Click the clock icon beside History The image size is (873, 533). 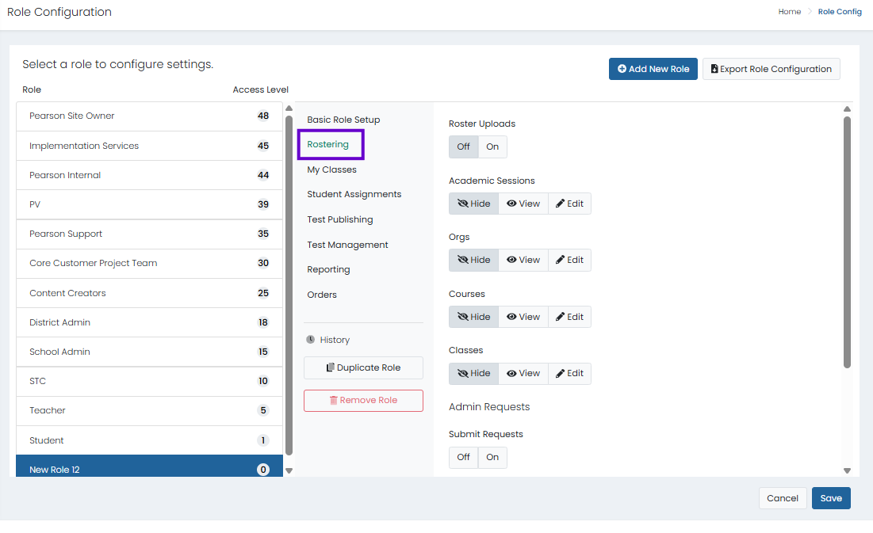[311, 340]
